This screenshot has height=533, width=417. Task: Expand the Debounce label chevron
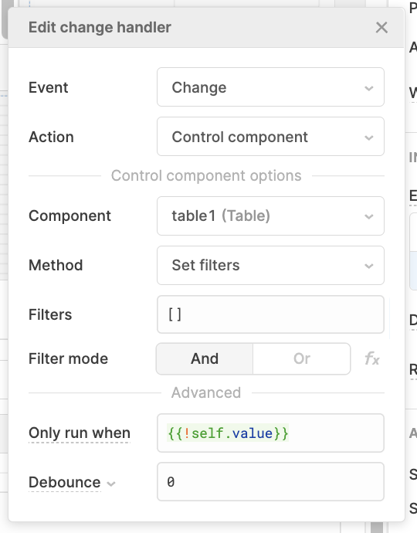click(111, 484)
